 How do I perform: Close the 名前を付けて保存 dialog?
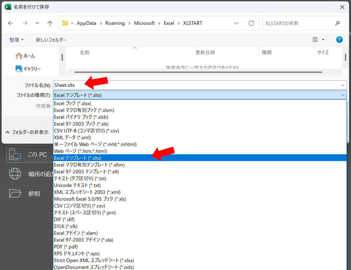tap(342, 7)
